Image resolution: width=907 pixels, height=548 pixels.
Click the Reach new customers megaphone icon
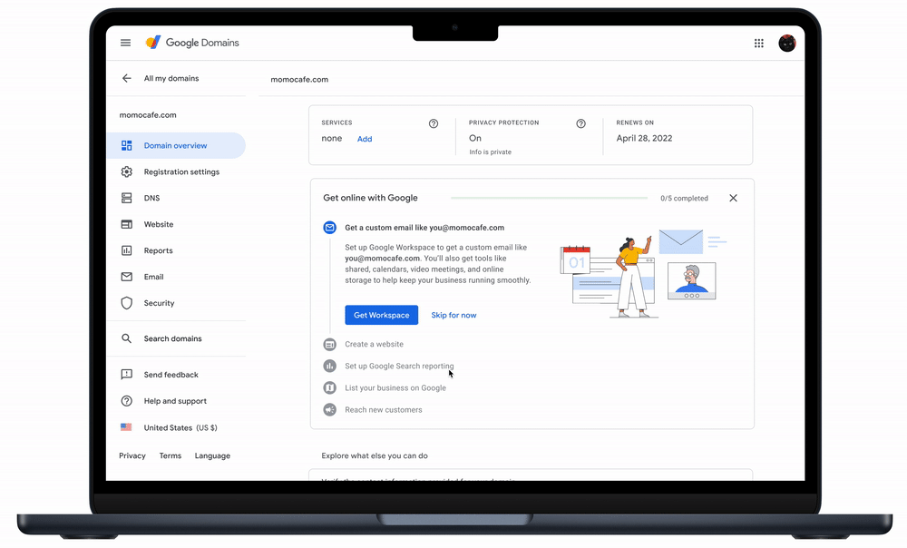point(330,410)
